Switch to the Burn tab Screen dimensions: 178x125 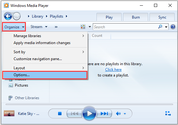coord(136,17)
